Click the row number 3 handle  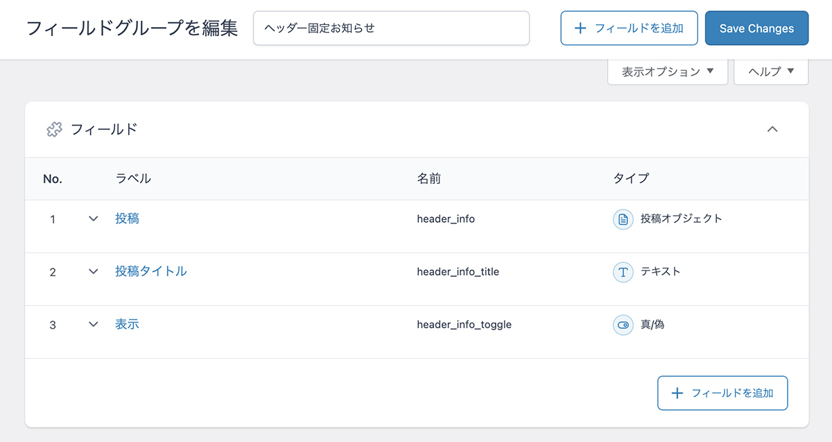pyautogui.click(x=53, y=325)
